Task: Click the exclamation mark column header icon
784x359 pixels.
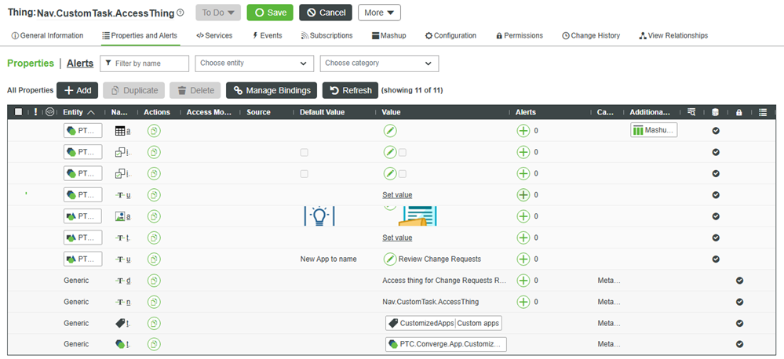Action: pyautogui.click(x=35, y=112)
